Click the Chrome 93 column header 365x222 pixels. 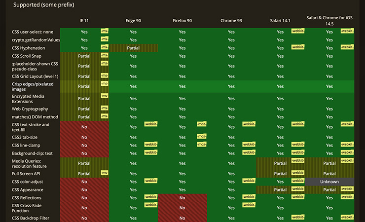pos(231,21)
